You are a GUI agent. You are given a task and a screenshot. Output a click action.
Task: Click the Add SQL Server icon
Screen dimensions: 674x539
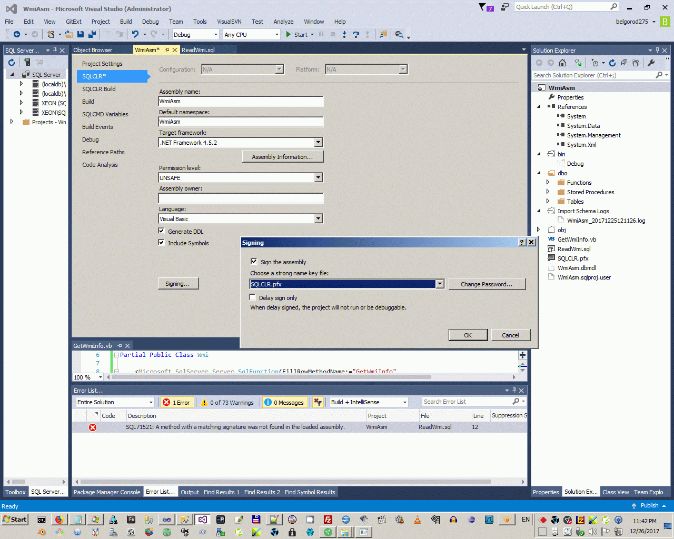pyautogui.click(x=27, y=62)
